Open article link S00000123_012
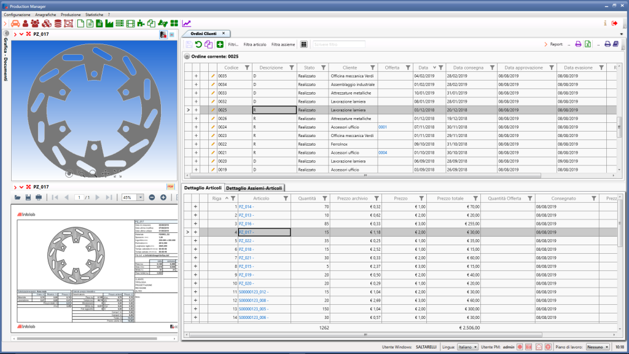Screen dimensions: 629x354 (x=252, y=292)
